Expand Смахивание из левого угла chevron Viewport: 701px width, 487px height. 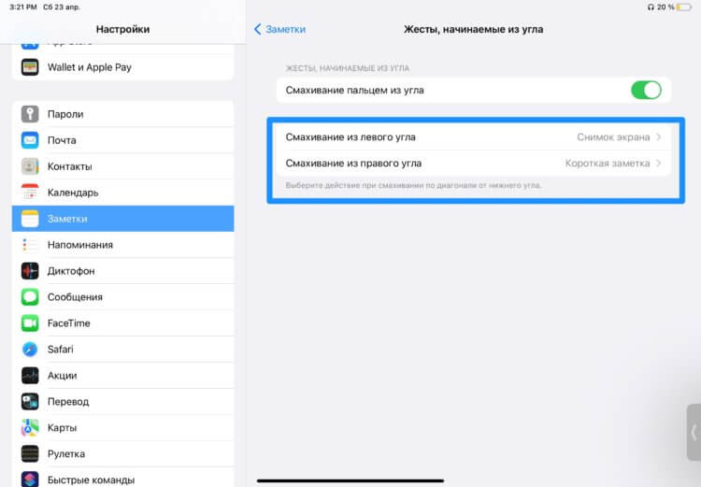pyautogui.click(x=659, y=136)
